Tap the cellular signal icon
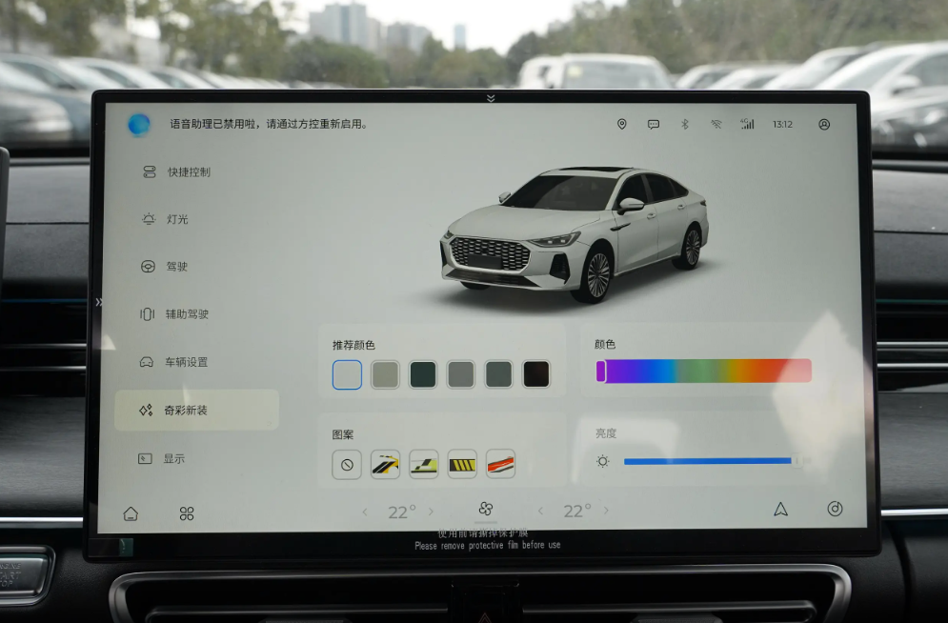Image resolution: width=948 pixels, height=623 pixels. tap(747, 124)
